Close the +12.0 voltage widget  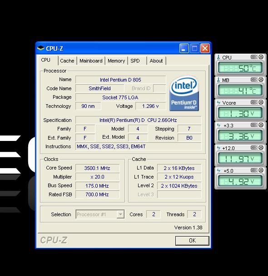(261, 147)
